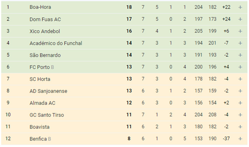
Task: Open the Benfica B team link
Action: pos(40,139)
